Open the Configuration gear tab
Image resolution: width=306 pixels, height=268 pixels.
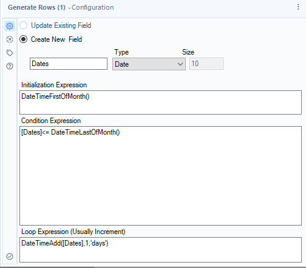pos(10,26)
